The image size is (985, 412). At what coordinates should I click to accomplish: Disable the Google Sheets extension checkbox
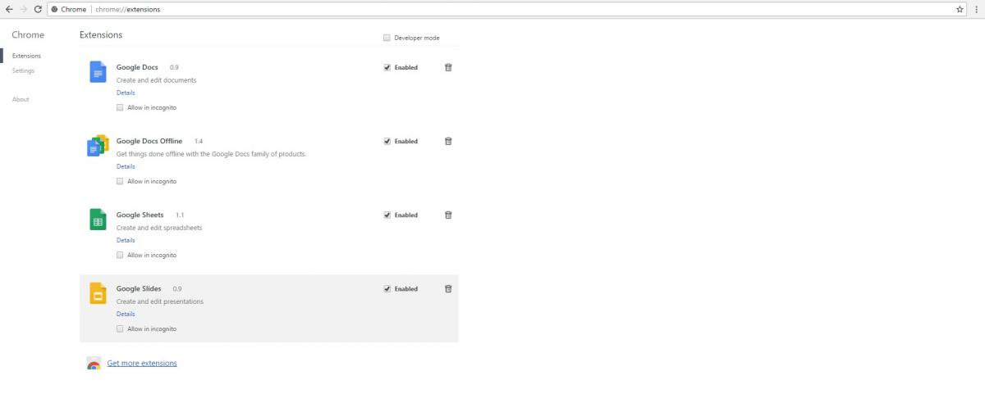coord(387,215)
